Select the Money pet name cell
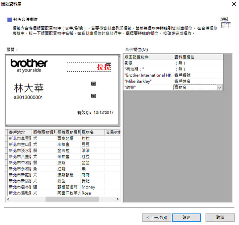Screen dimensions: 239x225 tap(93, 187)
